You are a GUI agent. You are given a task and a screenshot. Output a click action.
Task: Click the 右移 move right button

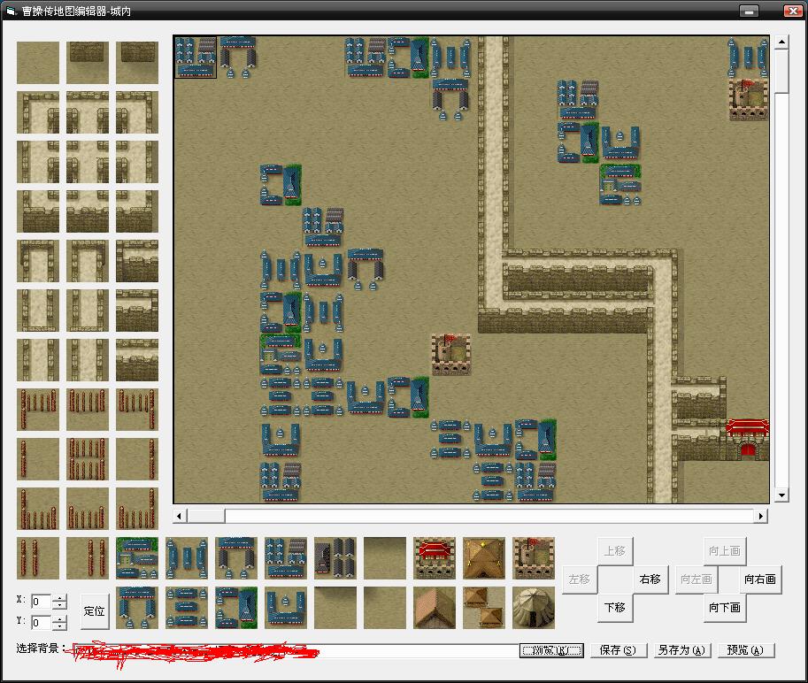[650, 579]
